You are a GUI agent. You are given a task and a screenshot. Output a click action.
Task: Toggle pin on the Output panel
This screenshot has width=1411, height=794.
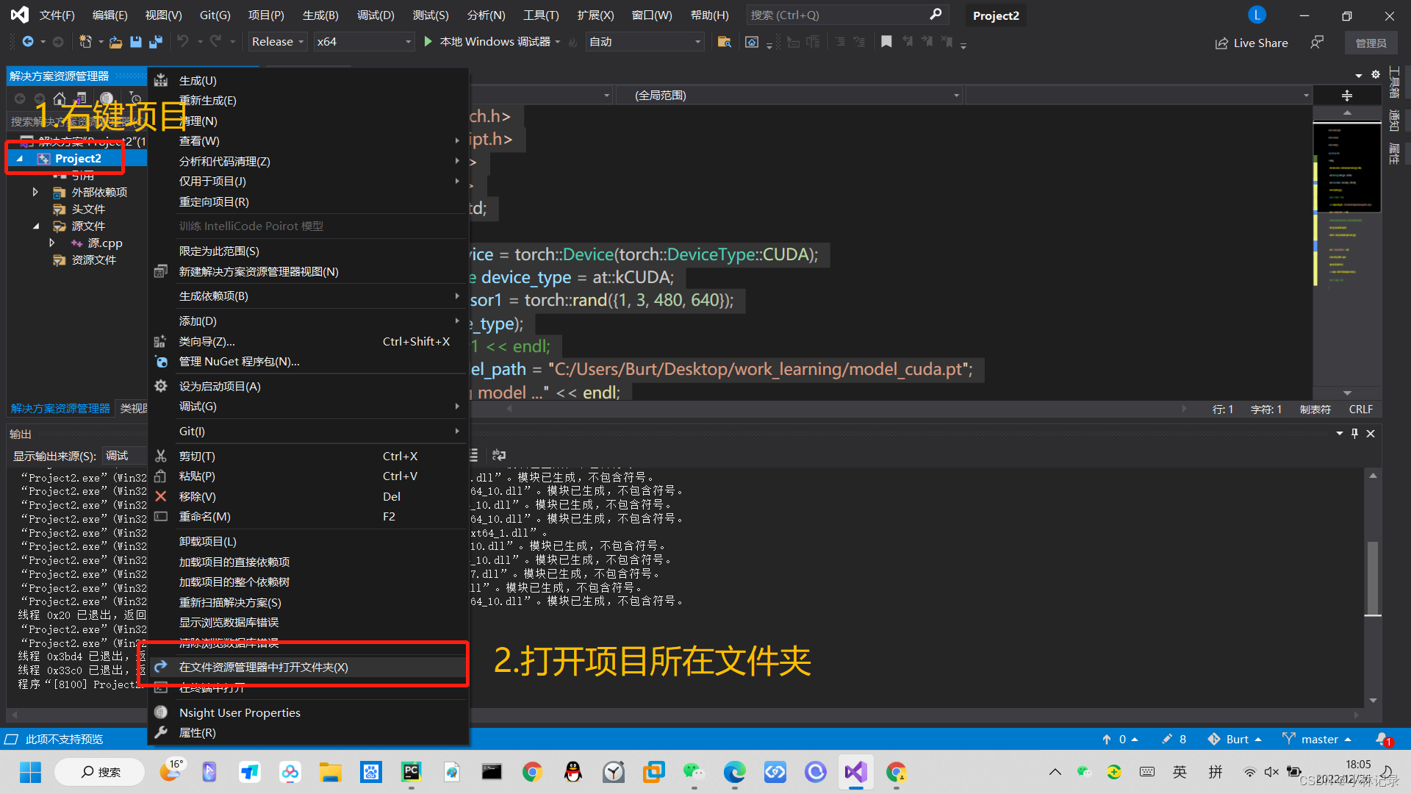[x=1354, y=434]
